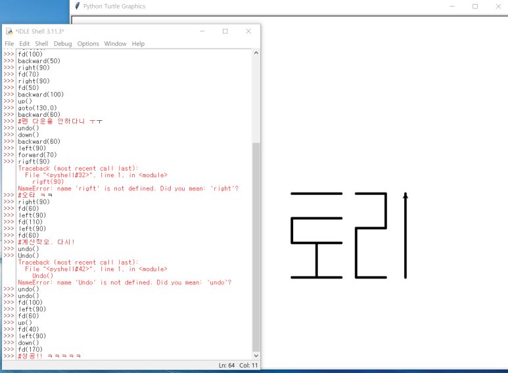Click the IDLE Shell vertical scrollbar thumb

(256, 246)
